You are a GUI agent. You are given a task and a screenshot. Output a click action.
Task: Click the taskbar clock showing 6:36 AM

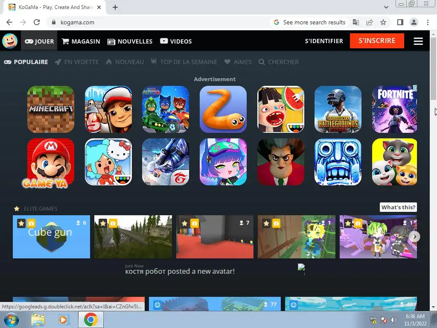pyautogui.click(x=415, y=320)
